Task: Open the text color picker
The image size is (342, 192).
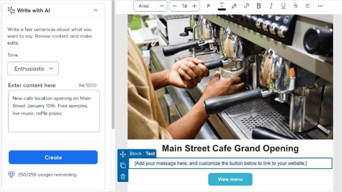Action: coord(222,6)
